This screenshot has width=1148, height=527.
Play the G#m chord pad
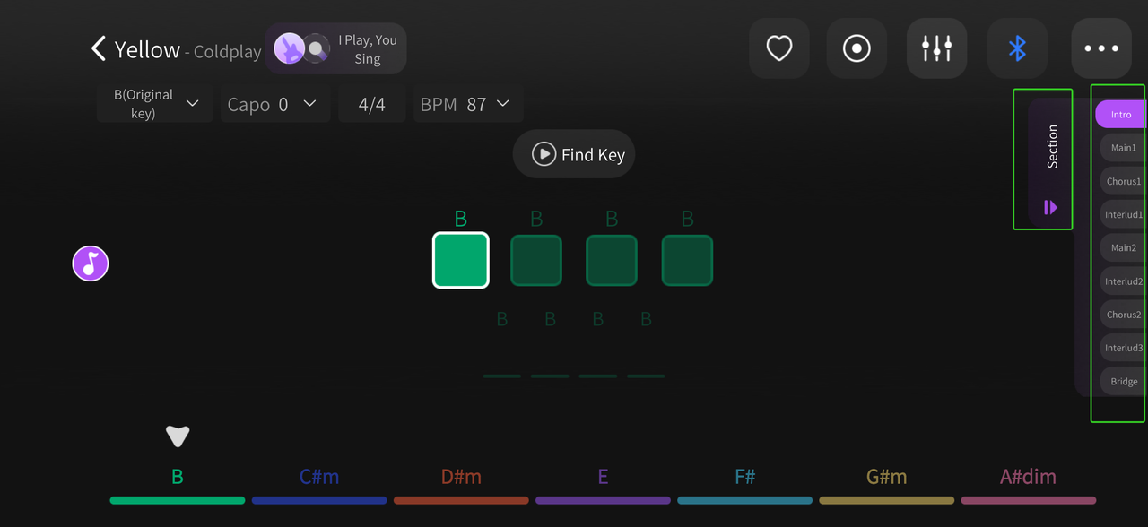[886, 484]
